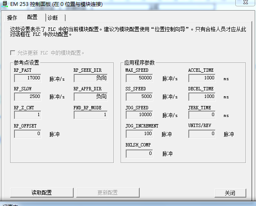Click the ACCEL_TIME field
256x206 pixels.
202,78
